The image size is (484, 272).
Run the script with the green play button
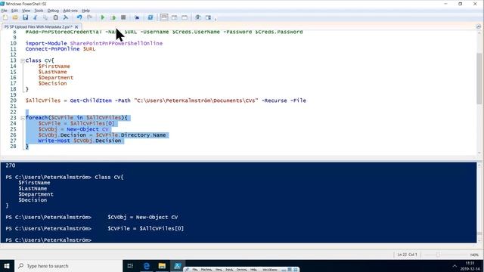[103, 17]
